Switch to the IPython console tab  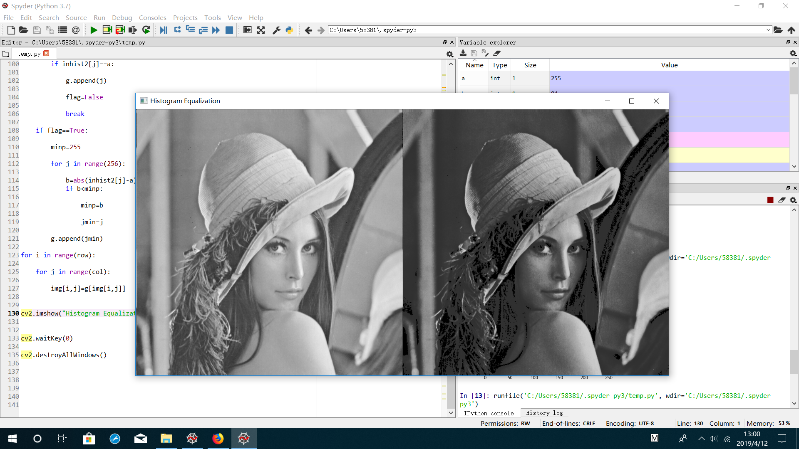(489, 413)
